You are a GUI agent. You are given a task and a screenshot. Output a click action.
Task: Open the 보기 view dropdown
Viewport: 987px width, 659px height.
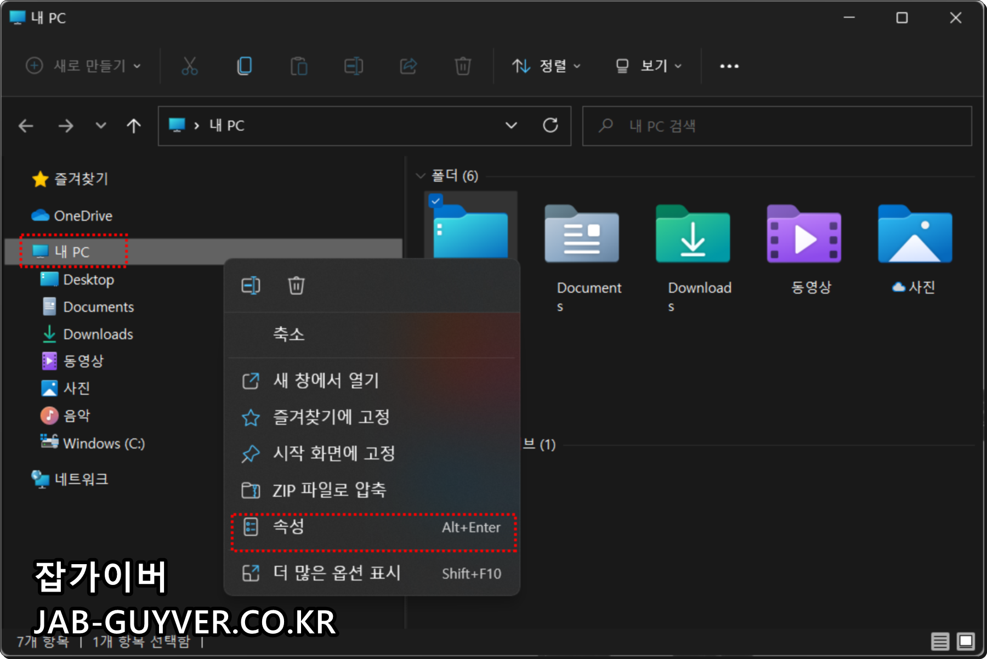click(649, 66)
